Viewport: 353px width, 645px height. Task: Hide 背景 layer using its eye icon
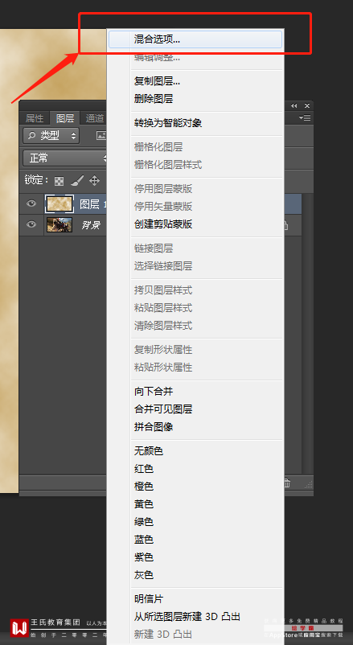31,224
